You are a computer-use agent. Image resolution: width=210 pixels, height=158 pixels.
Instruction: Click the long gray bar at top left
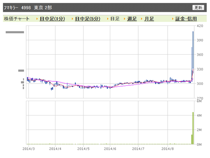(15, 32)
